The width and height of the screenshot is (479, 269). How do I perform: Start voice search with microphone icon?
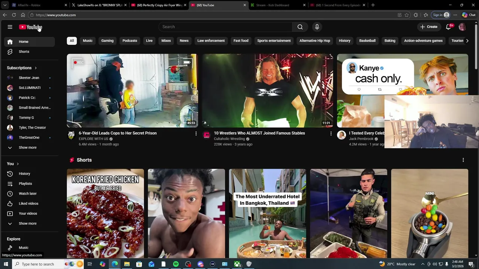[317, 27]
